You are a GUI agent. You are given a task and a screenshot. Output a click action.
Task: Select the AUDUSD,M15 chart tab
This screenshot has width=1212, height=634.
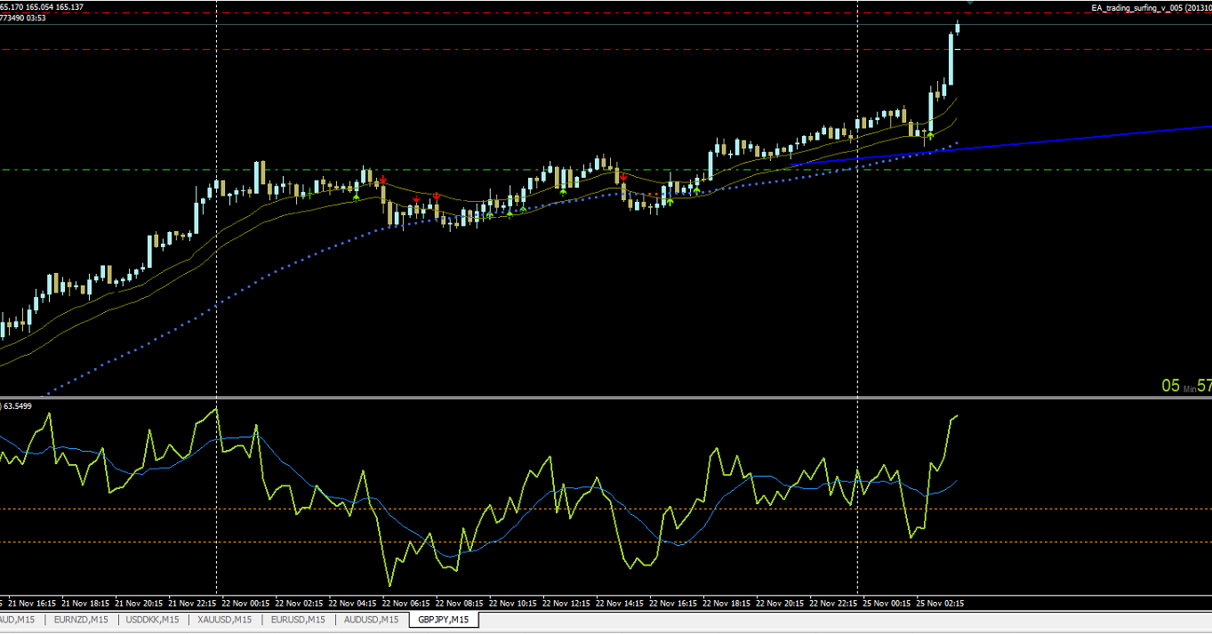click(x=371, y=620)
